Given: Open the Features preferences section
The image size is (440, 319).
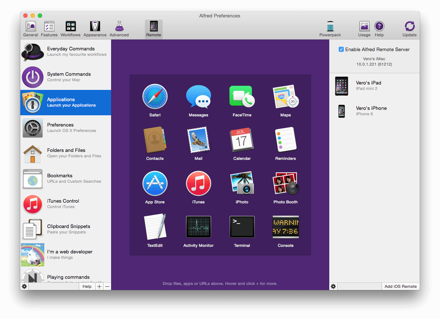Looking at the screenshot, I should pyautogui.click(x=49, y=28).
